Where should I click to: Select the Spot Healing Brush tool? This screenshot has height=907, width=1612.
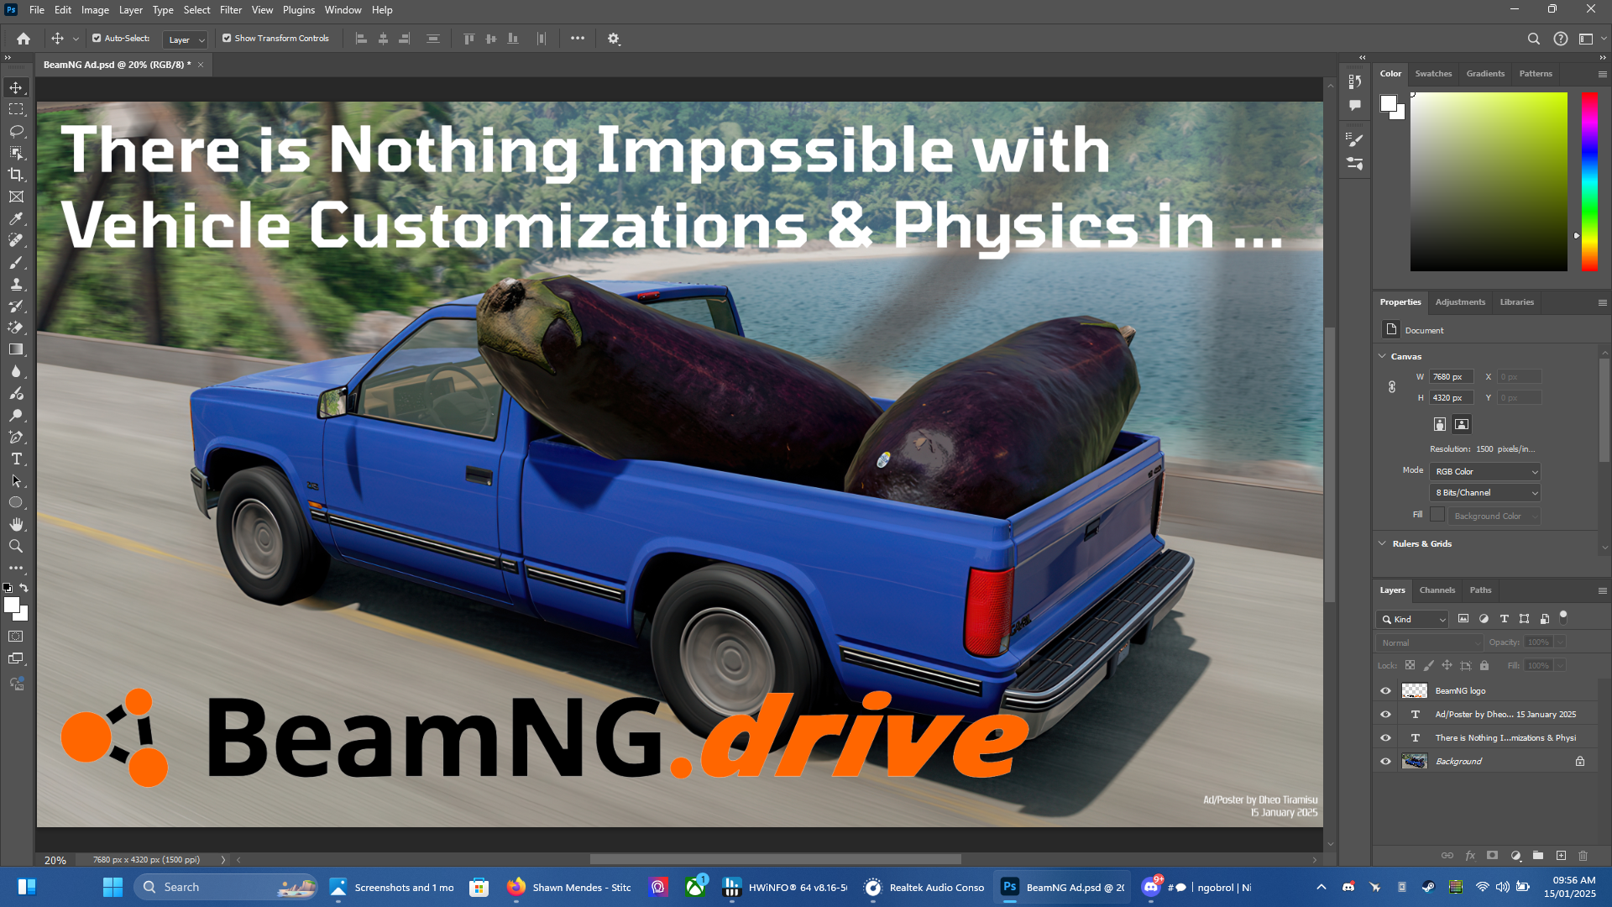(16, 240)
